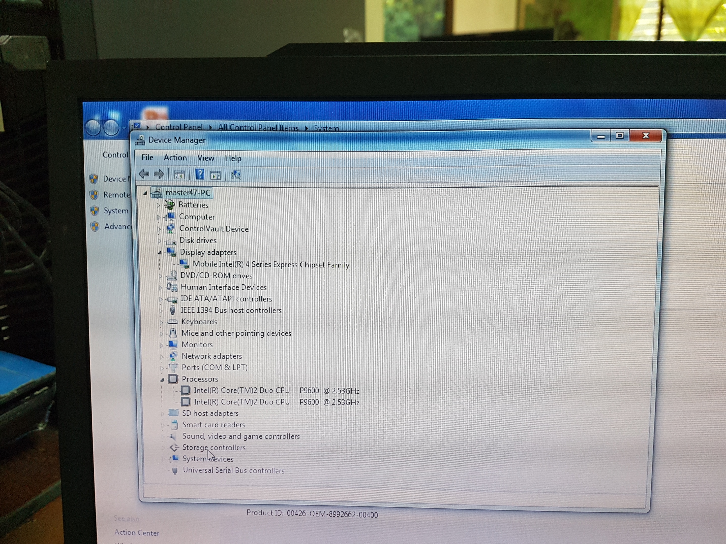Click the Device Manager title bar icon

pos(140,140)
